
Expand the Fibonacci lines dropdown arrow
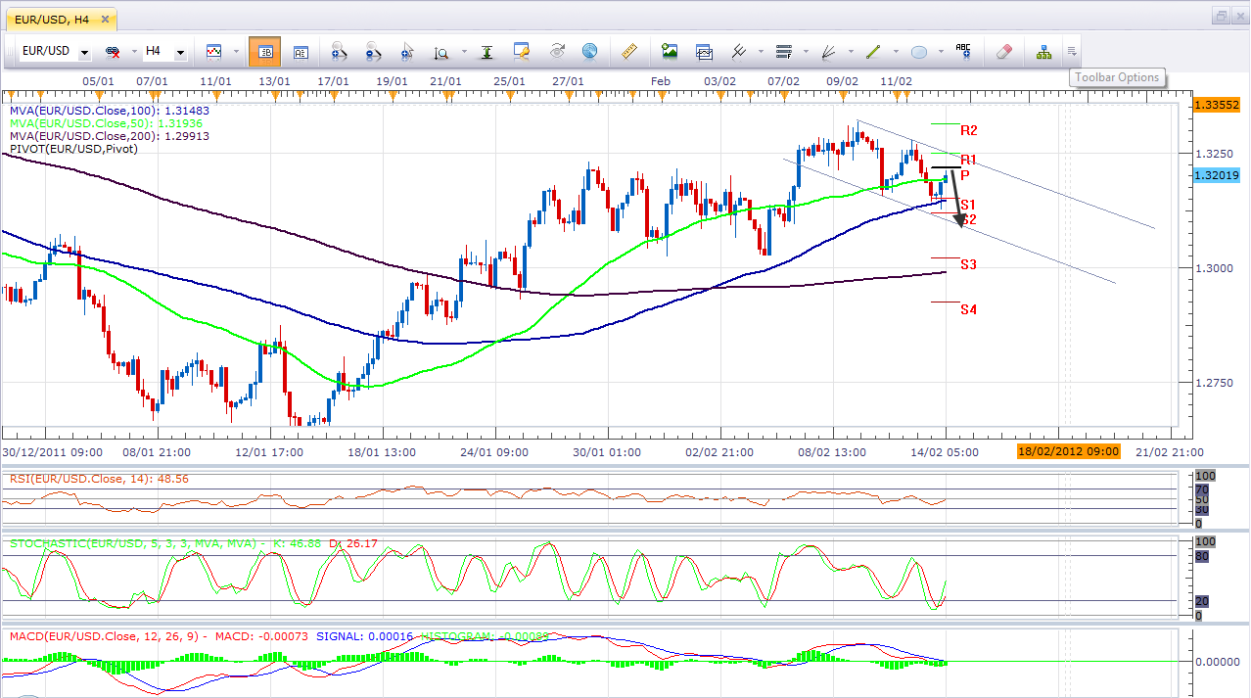pyautogui.click(x=804, y=52)
